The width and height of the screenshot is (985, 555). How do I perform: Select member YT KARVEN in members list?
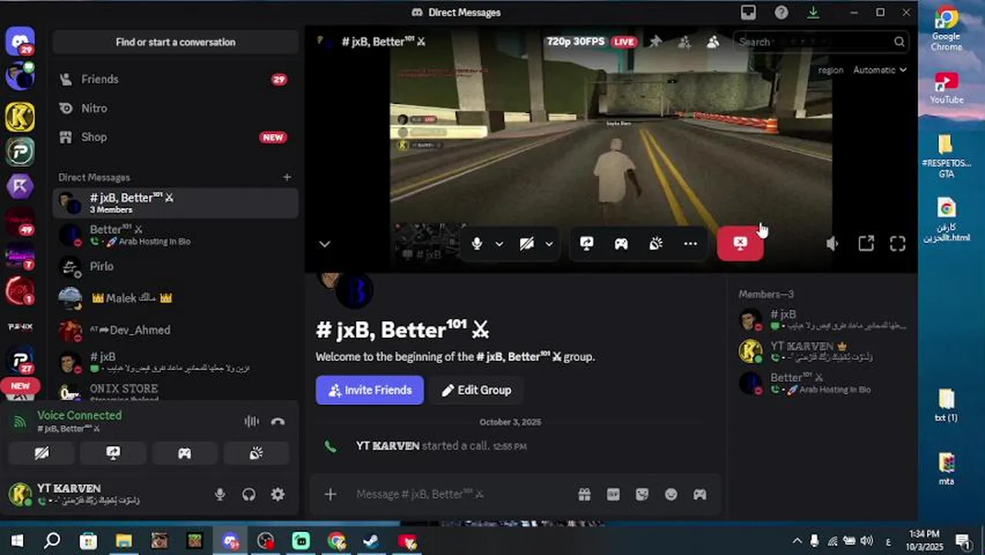click(823, 351)
